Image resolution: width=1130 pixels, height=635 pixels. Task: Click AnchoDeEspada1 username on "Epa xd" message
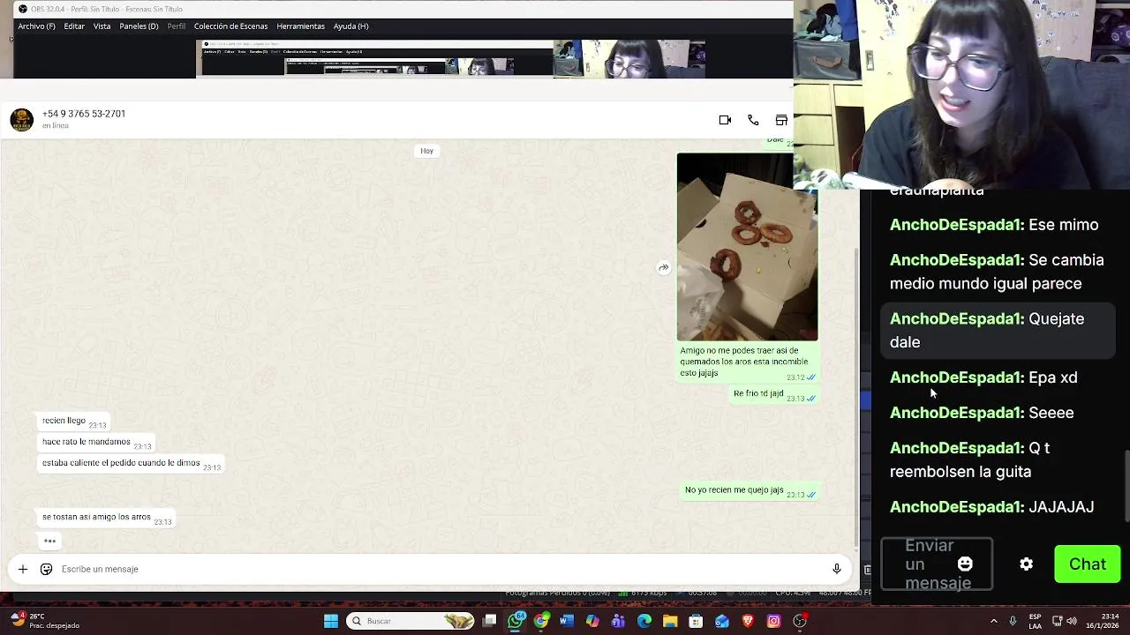[x=957, y=377]
